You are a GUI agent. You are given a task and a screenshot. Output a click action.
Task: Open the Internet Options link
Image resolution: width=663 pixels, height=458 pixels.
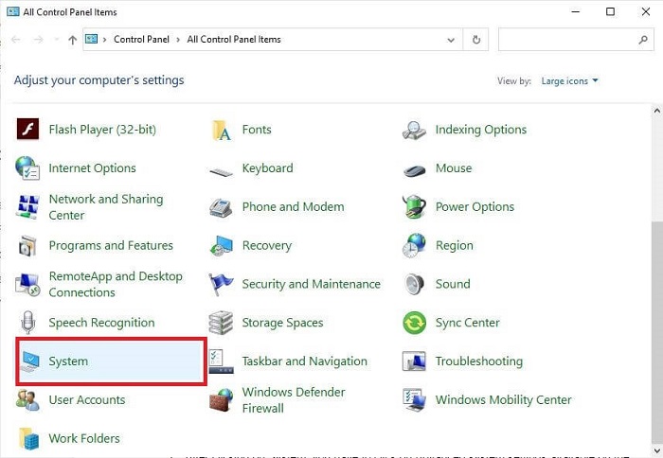pyautogui.click(x=92, y=168)
